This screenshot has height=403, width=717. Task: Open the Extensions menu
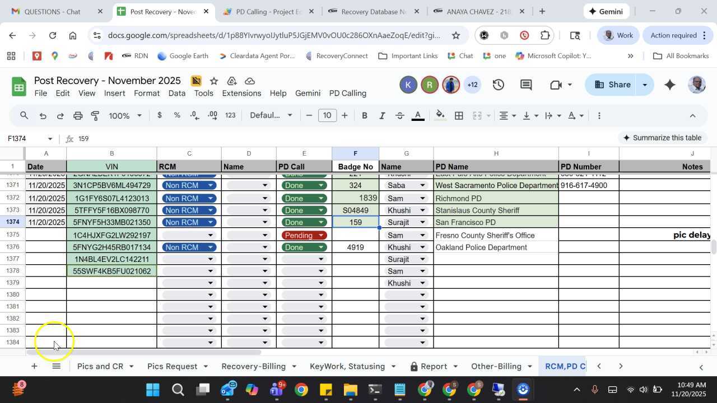click(x=241, y=93)
